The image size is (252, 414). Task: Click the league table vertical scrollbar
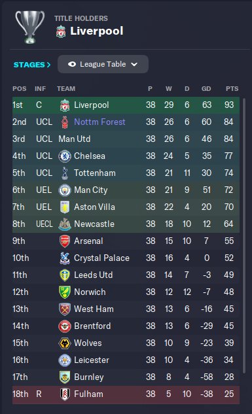(244, 236)
